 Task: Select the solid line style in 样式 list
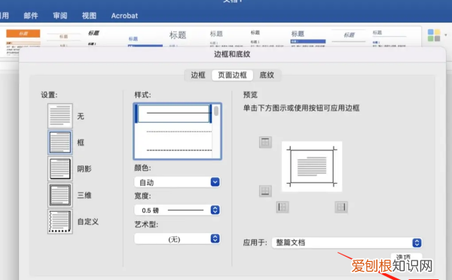173,114
